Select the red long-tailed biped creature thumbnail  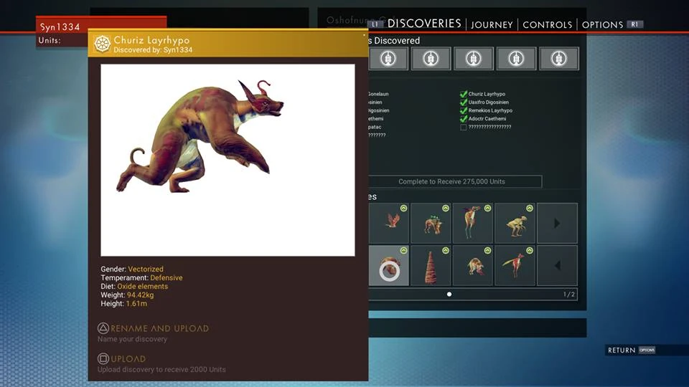coord(515,265)
